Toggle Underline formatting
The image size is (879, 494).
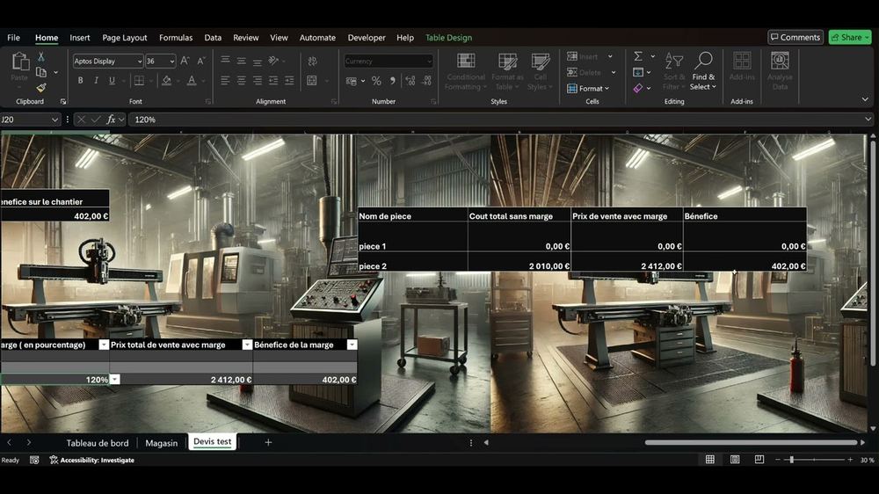pos(113,81)
